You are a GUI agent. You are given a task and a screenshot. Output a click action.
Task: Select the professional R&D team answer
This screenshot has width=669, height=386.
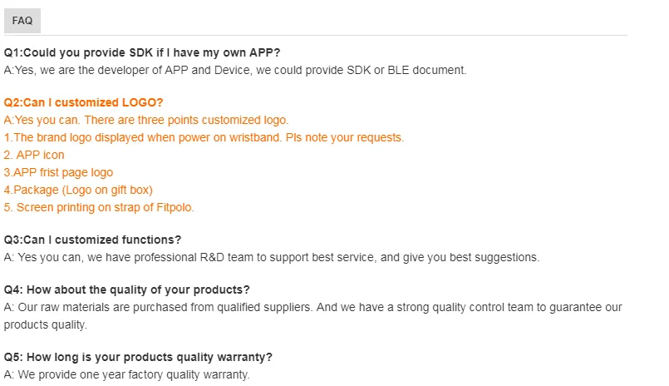(272, 257)
